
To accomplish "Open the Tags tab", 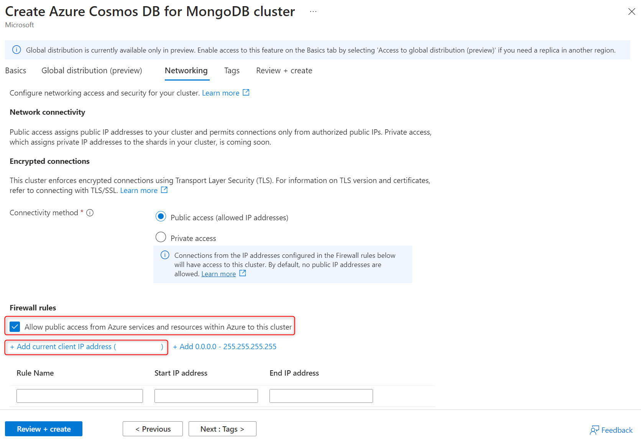I will 232,71.
